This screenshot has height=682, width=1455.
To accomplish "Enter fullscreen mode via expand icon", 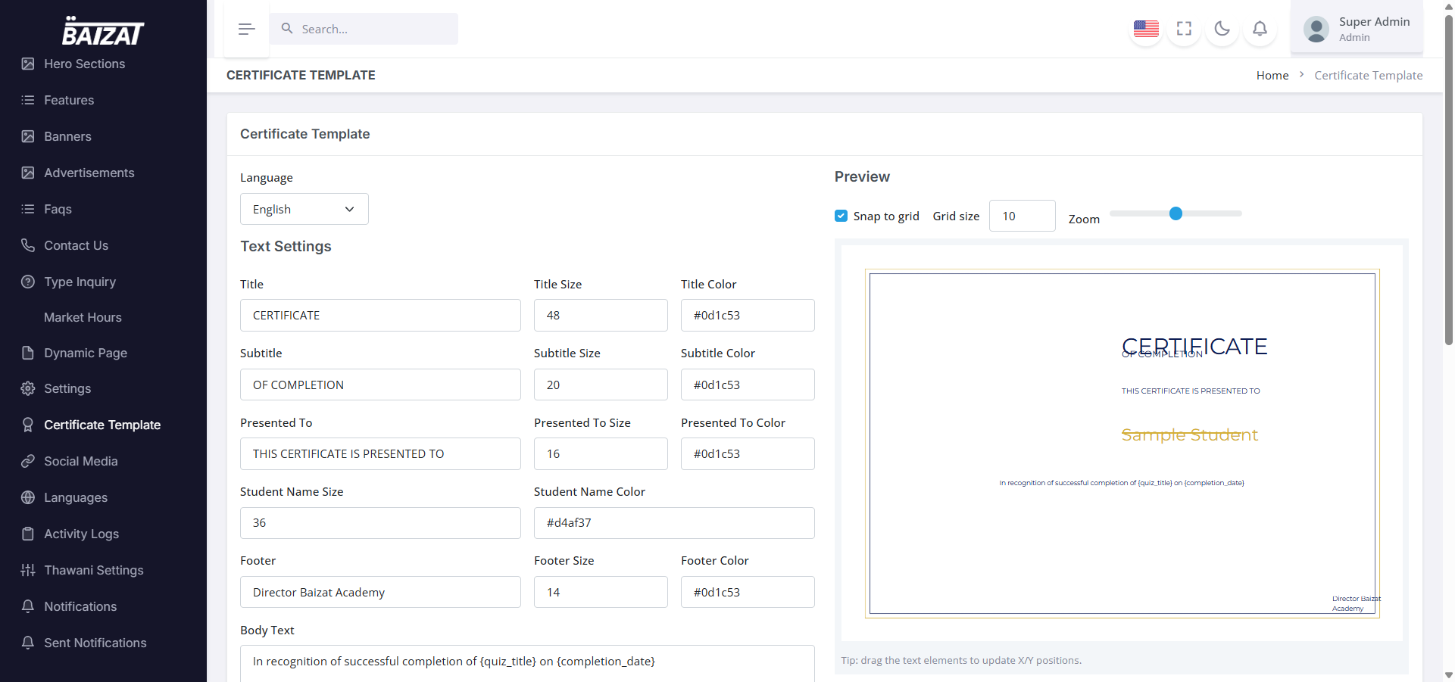I will coord(1184,29).
